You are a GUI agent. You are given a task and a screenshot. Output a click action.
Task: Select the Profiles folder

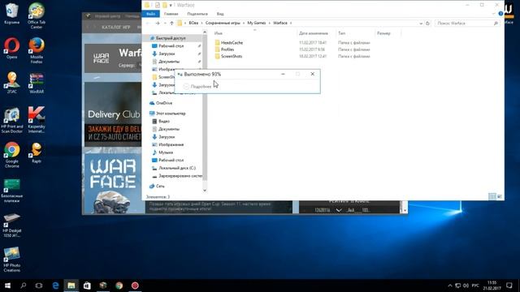227,49
